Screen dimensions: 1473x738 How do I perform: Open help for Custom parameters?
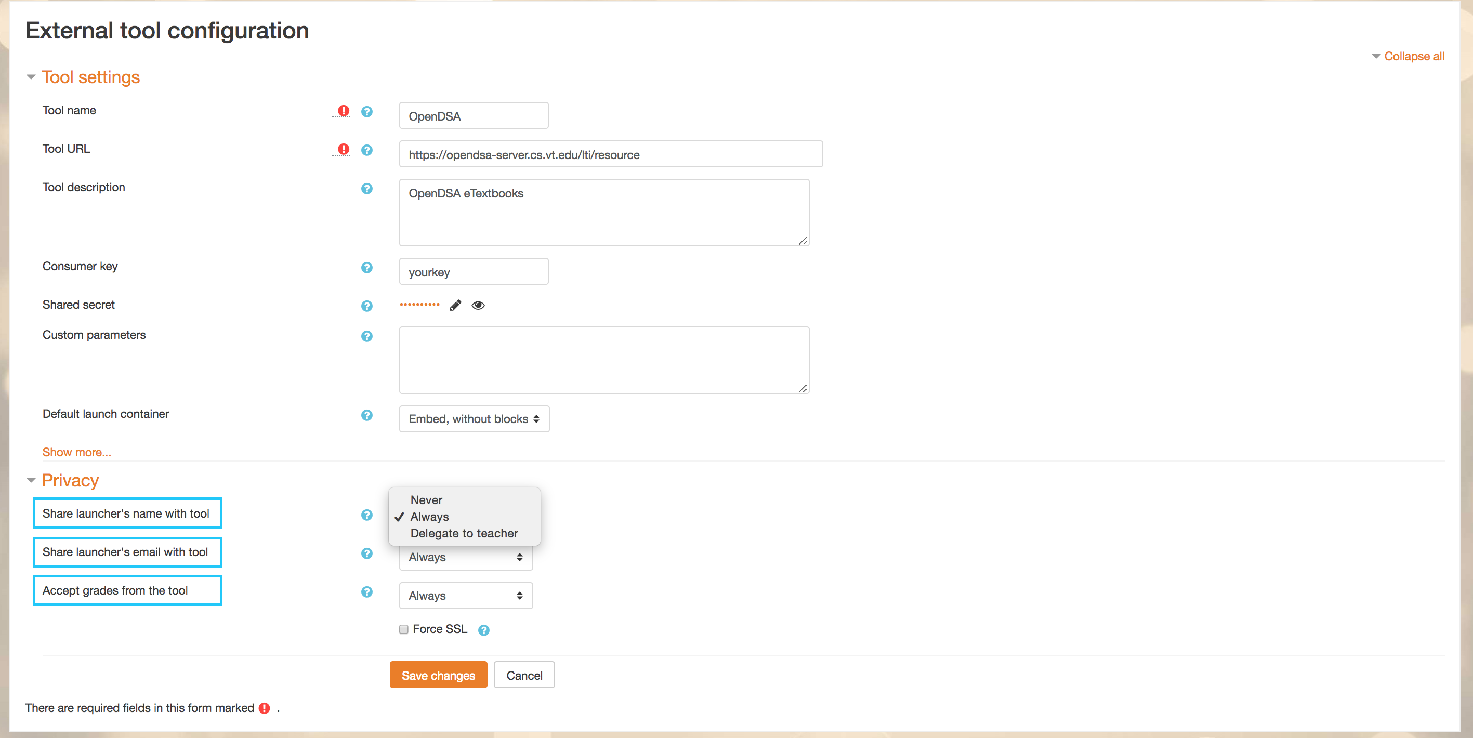367,336
